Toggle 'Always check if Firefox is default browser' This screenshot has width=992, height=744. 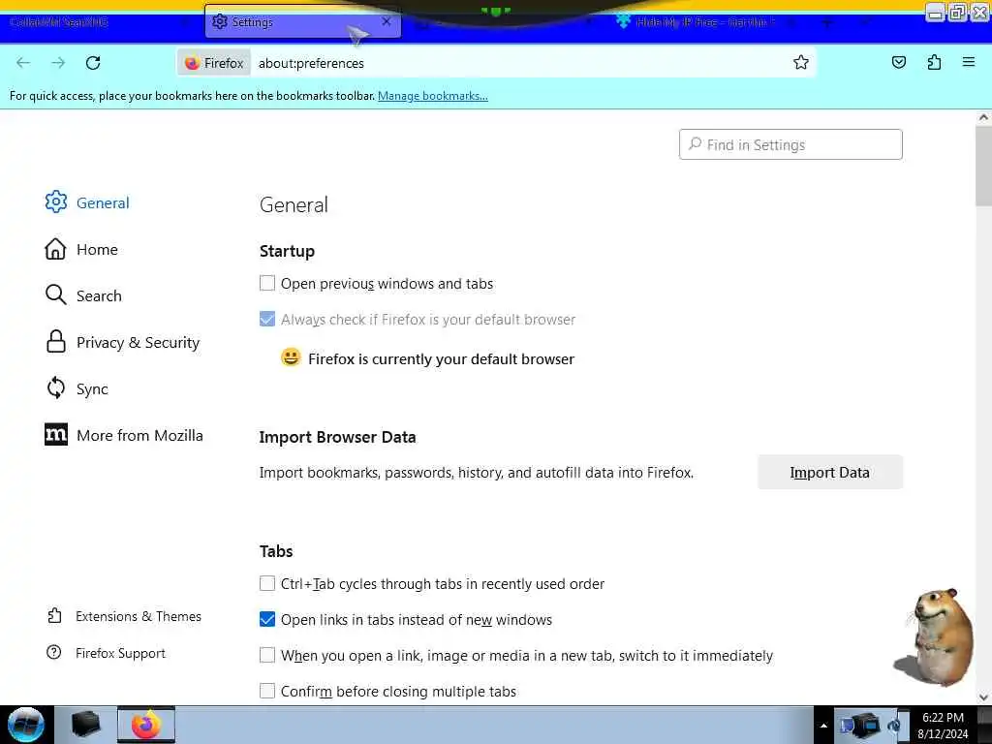tap(267, 319)
